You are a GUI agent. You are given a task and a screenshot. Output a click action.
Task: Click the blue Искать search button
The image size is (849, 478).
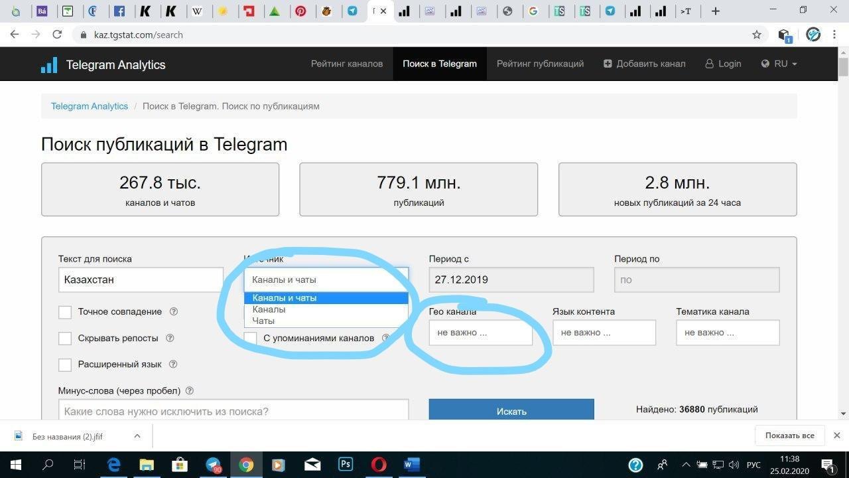[511, 410]
